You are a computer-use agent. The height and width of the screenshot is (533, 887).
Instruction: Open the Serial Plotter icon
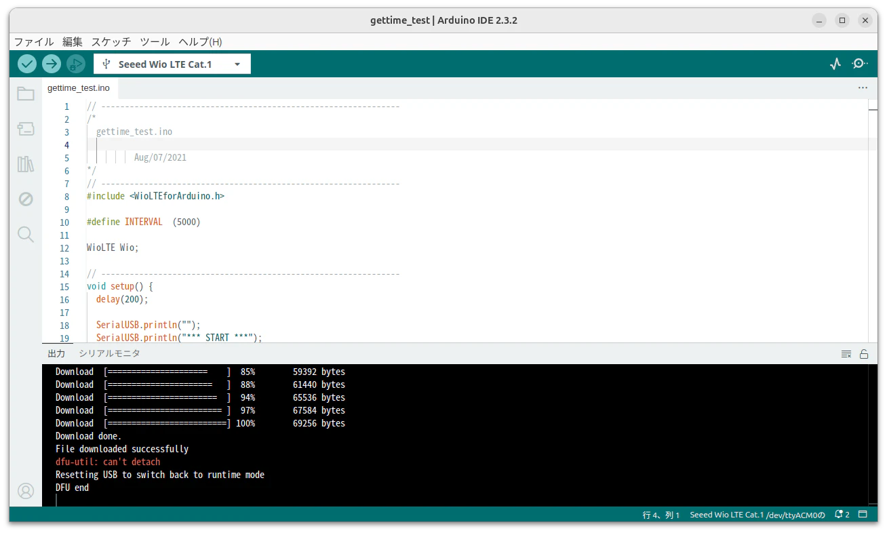[835, 64]
